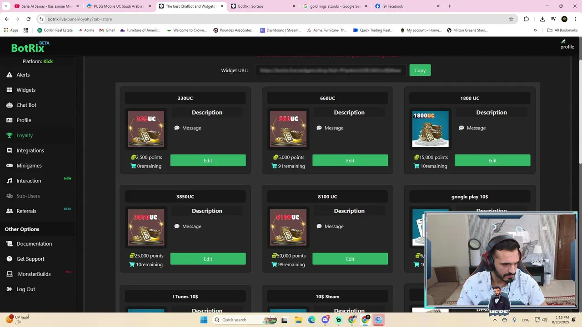Click the cart icon beside 91remaining
This screenshot has width=582, height=327.
pyautogui.click(x=274, y=166)
